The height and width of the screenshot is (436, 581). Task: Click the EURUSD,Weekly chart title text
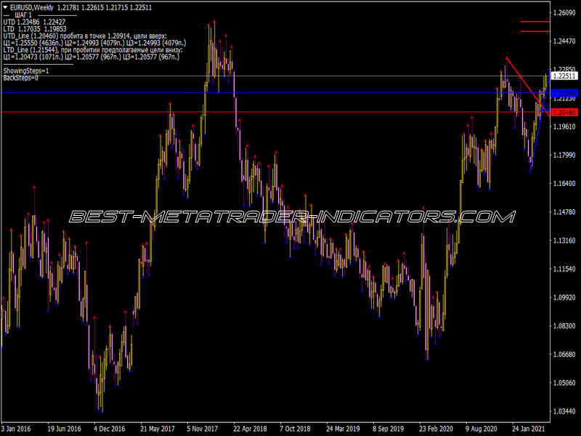pyautogui.click(x=31, y=7)
